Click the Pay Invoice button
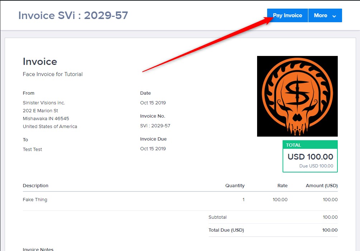This screenshot has width=360, height=251. (287, 15)
